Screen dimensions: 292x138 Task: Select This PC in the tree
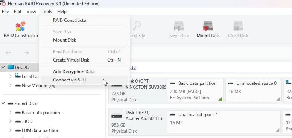point(21,67)
